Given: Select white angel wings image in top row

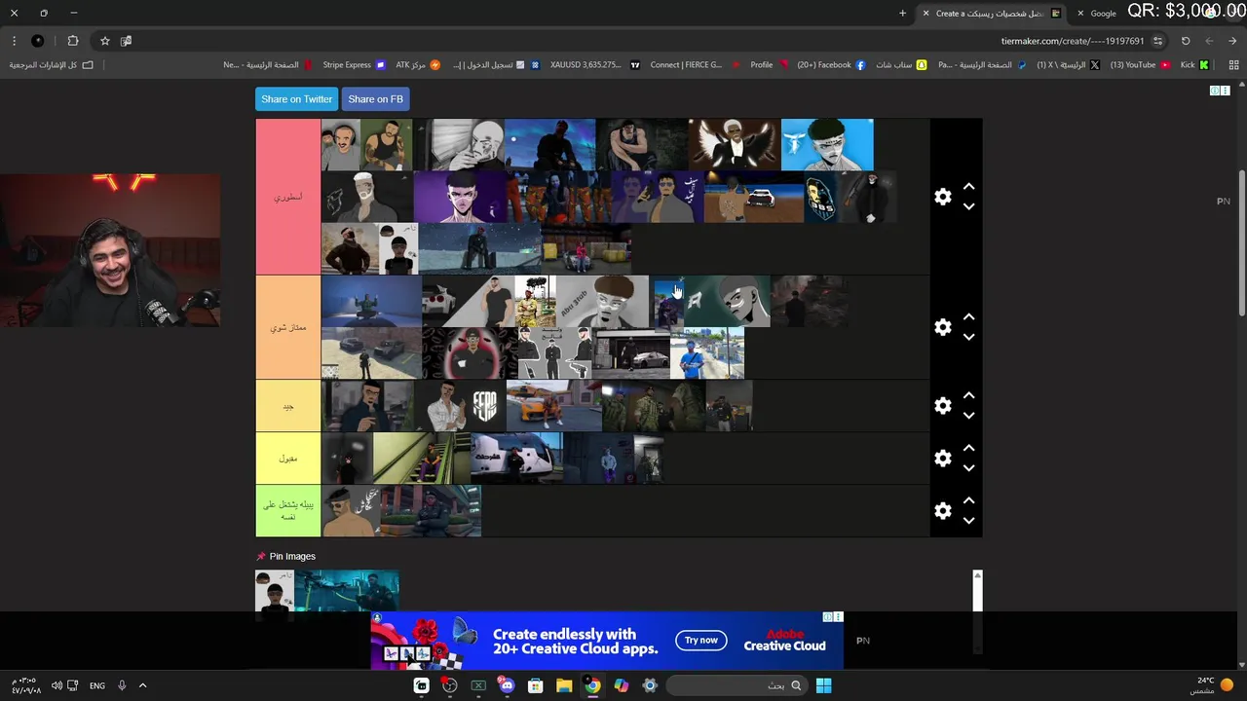Looking at the screenshot, I should (735, 144).
